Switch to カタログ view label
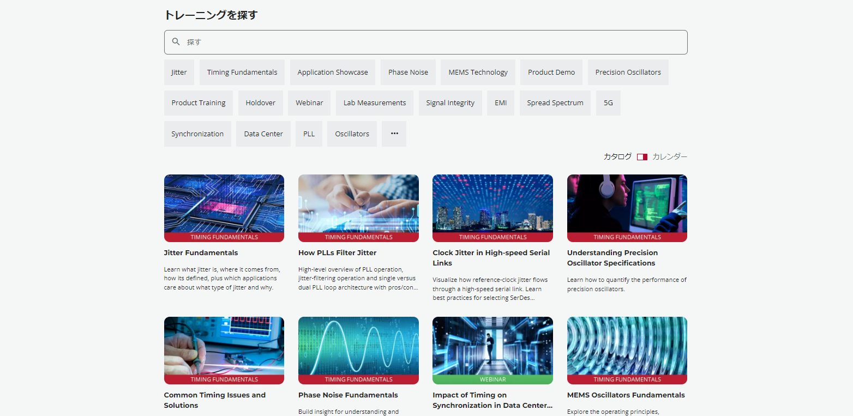Screen dimensions: 853x416 click(617, 157)
